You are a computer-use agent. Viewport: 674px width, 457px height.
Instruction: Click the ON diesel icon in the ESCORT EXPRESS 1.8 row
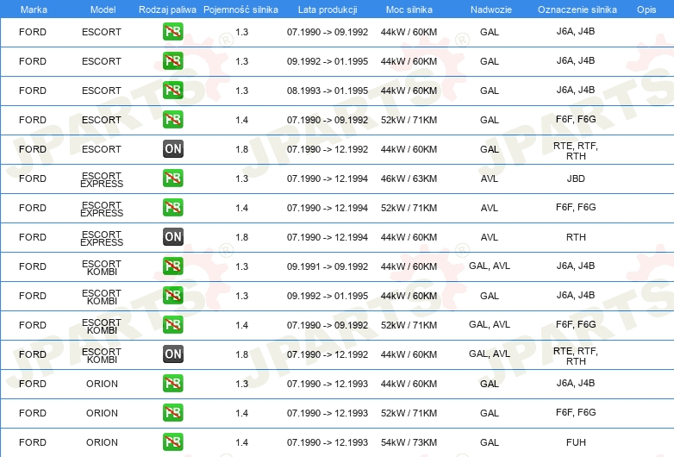click(172, 237)
